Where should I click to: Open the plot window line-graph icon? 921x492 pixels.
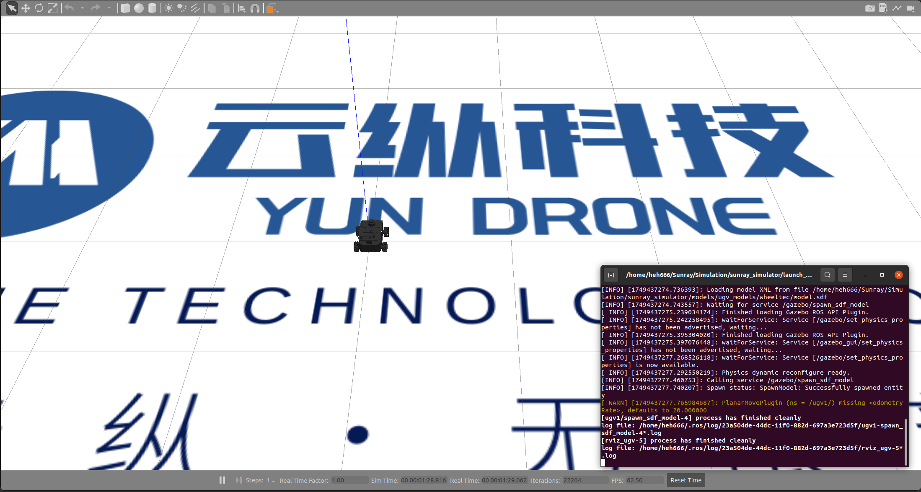click(897, 8)
